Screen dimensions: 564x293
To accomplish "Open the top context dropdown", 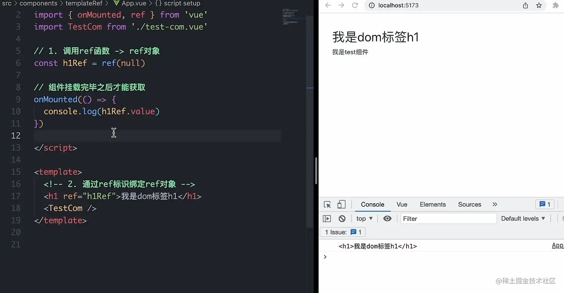I will tap(364, 218).
